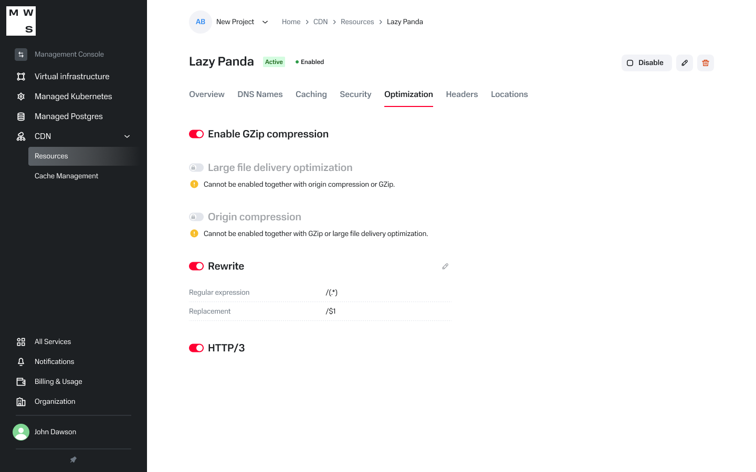Image resolution: width=756 pixels, height=472 pixels.
Task: Open Resources in the sidebar
Action: tap(84, 156)
